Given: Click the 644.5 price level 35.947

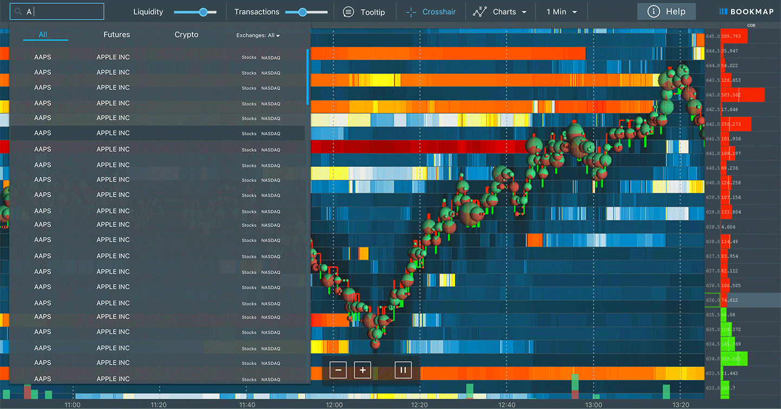Looking at the screenshot, I should click(729, 51).
